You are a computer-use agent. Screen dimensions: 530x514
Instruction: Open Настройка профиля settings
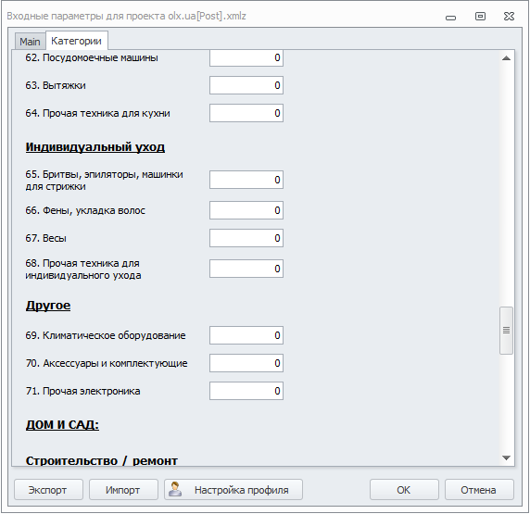pyautogui.click(x=233, y=490)
